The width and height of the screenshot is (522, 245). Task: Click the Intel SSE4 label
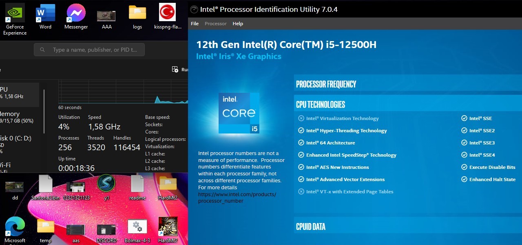tap(482, 155)
